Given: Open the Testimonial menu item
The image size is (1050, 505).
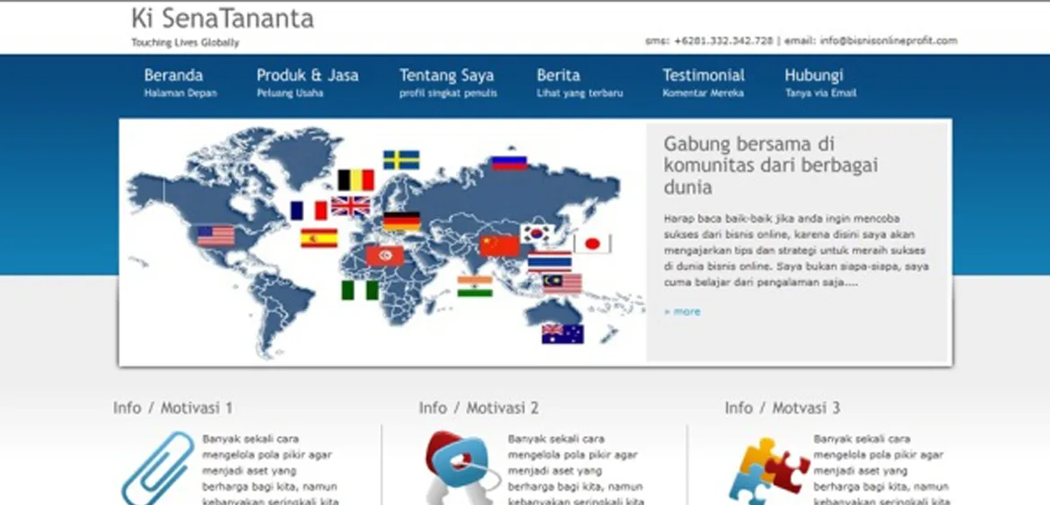Looking at the screenshot, I should point(703,75).
